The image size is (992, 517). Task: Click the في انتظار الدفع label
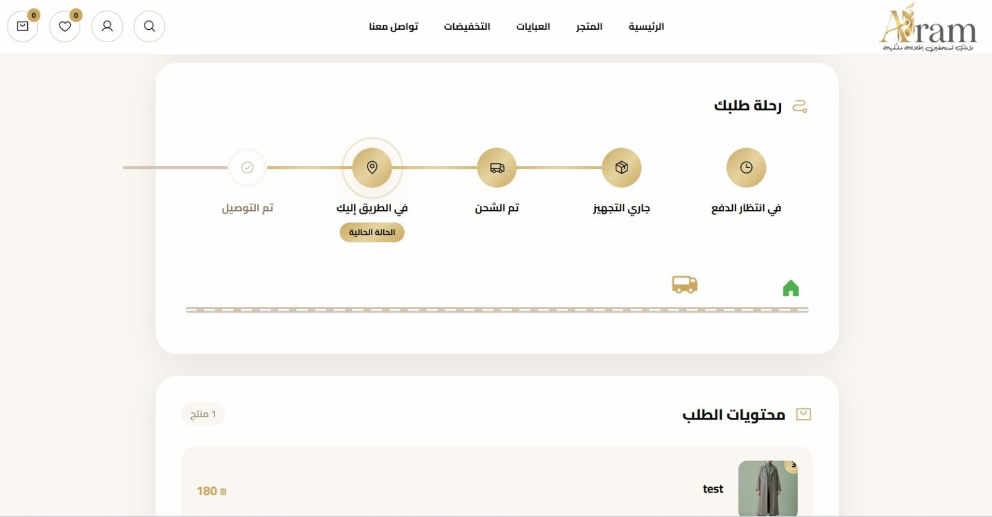click(746, 208)
